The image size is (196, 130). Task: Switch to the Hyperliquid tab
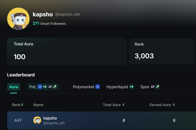coord(120,87)
